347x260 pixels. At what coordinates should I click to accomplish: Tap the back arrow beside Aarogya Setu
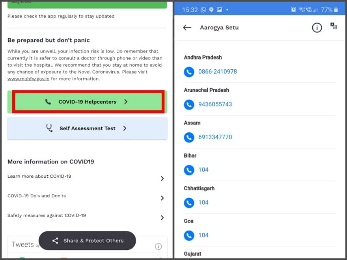click(187, 28)
